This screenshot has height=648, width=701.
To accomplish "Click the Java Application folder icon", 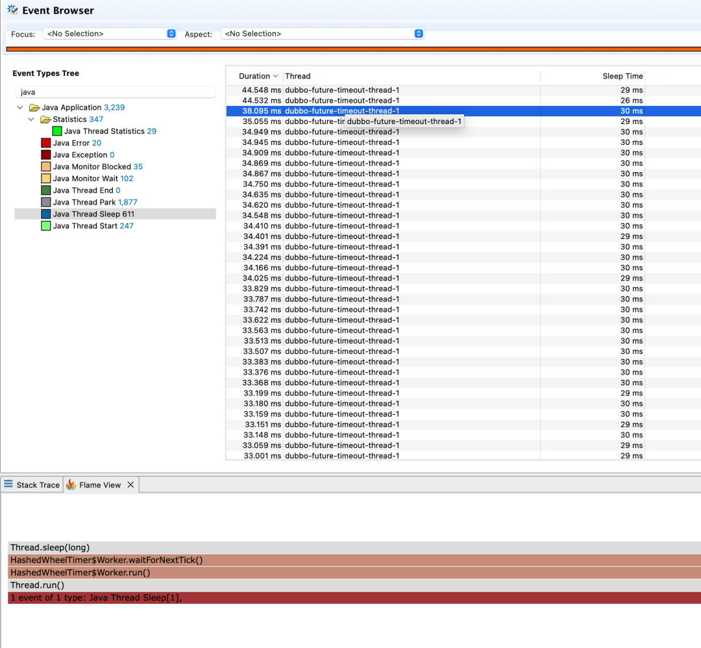I will 34,107.
